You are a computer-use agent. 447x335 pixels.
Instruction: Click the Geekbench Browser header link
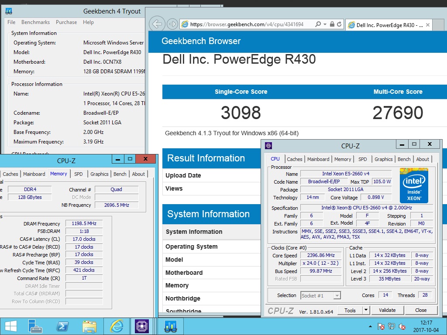coord(201,41)
